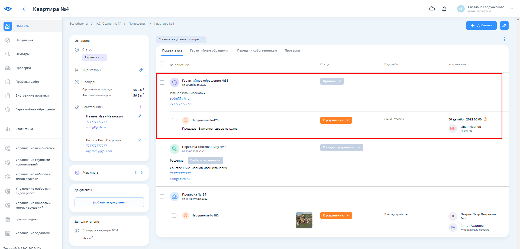Screen dimensions: 520x249
Task: Click the Добавить документ button
Action: (109, 202)
